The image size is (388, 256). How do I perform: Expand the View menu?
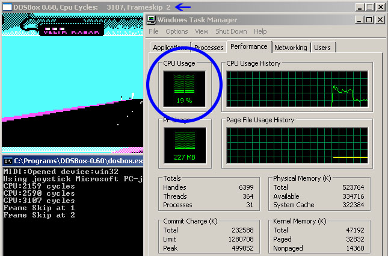pos(202,31)
